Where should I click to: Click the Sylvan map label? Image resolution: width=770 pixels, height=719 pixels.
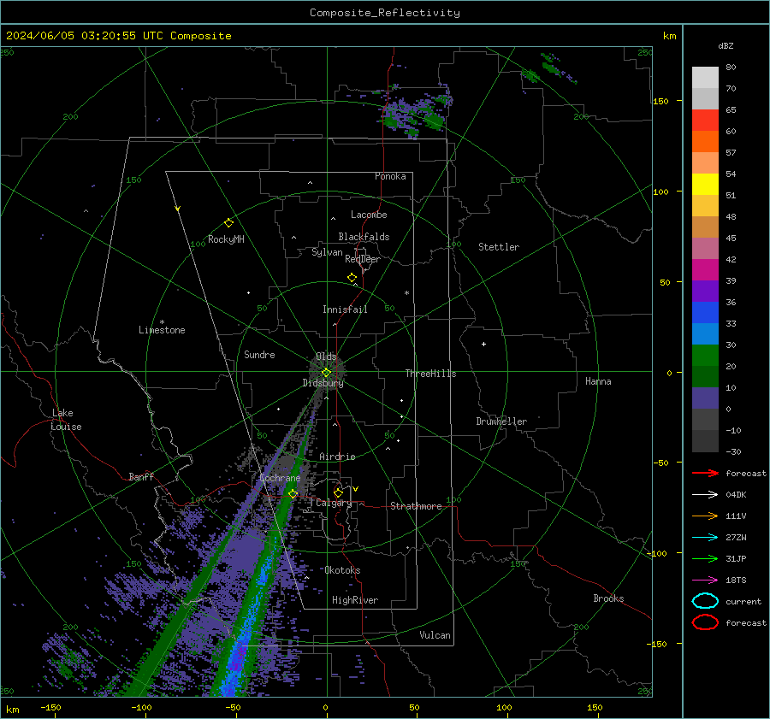pyautogui.click(x=327, y=252)
